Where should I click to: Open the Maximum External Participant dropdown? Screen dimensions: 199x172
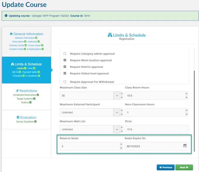[x=117, y=112]
